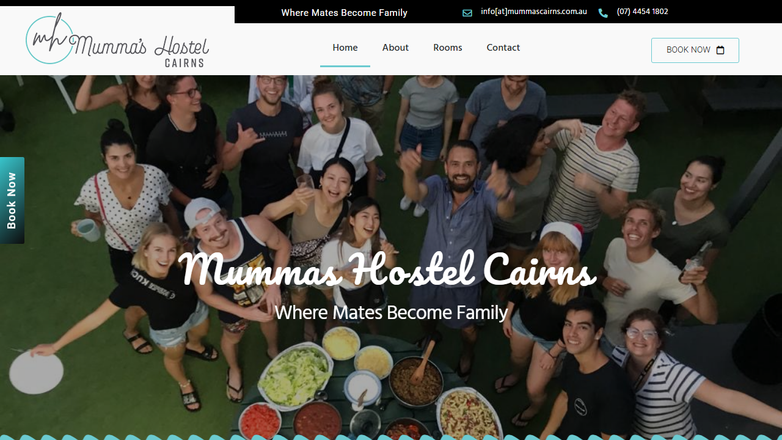Open the vertical Book Now side tab
782x440 pixels.
12,200
